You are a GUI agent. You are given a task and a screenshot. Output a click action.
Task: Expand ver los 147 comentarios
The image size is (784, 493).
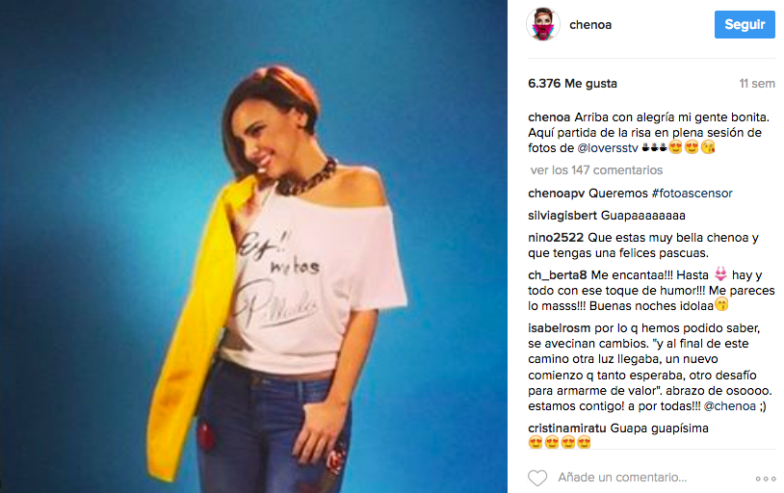596,170
